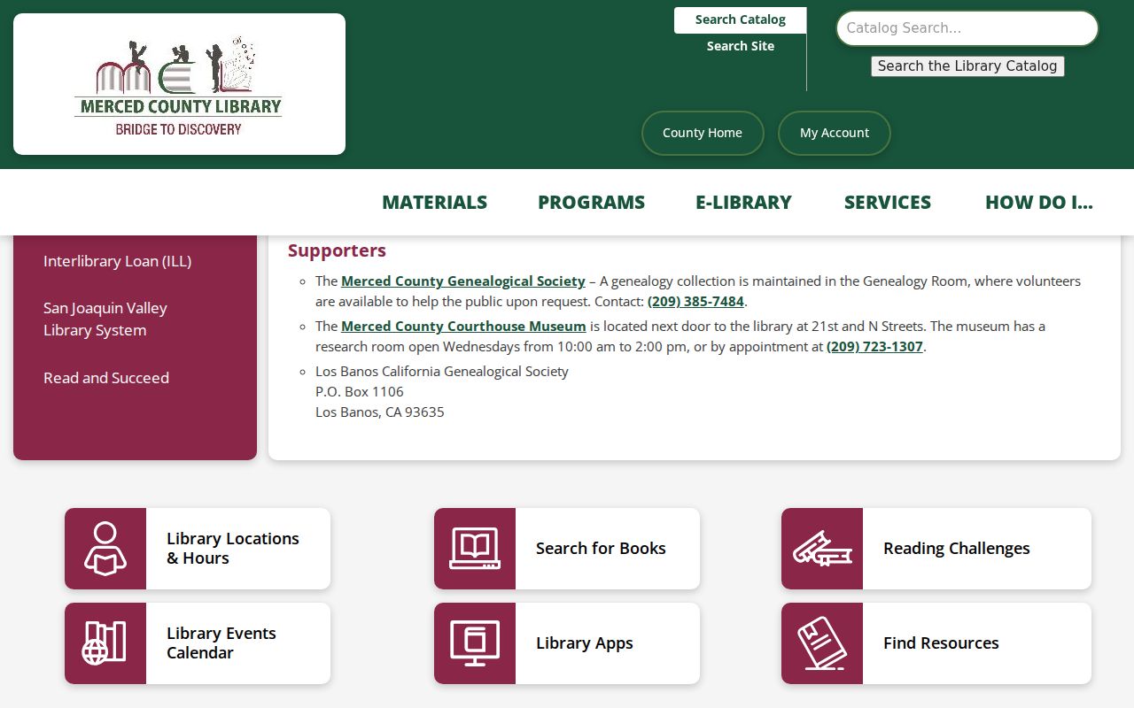The width and height of the screenshot is (1134, 708).
Task: Open the How Do I... menu
Action: (x=1039, y=203)
